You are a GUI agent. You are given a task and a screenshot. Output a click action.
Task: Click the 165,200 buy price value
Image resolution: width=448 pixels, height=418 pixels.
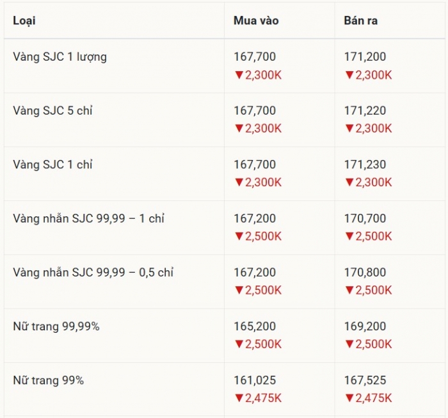(x=255, y=326)
